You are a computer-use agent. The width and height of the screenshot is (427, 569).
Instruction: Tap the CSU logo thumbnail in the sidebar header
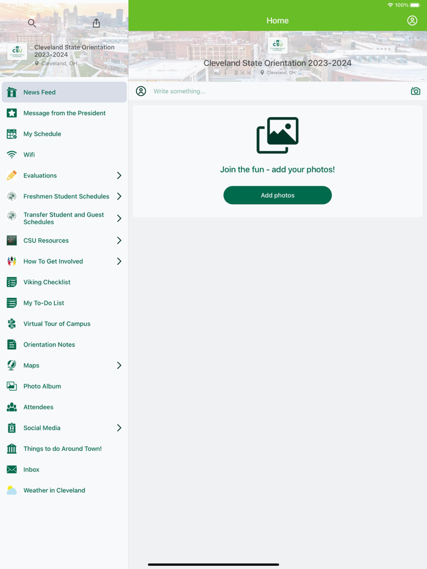(17, 52)
